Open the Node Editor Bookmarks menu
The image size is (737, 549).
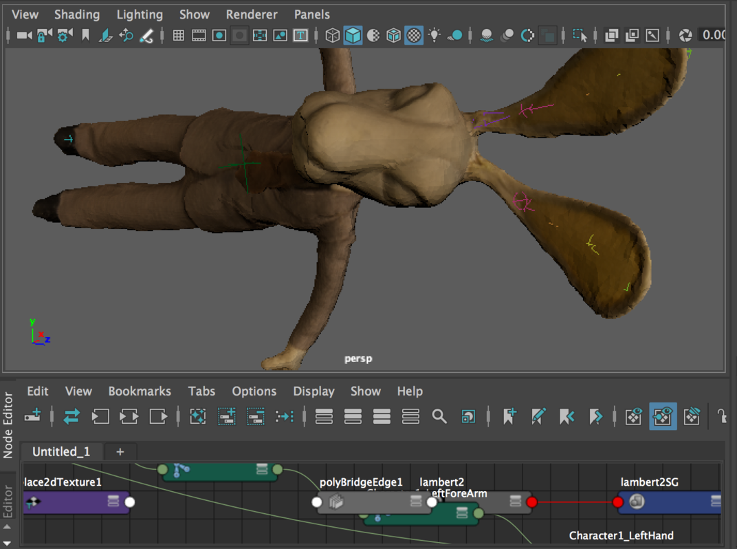click(140, 391)
